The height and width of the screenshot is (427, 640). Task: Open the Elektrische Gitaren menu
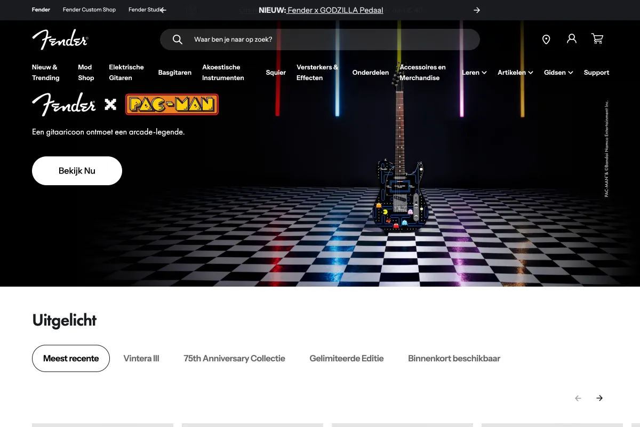click(126, 73)
